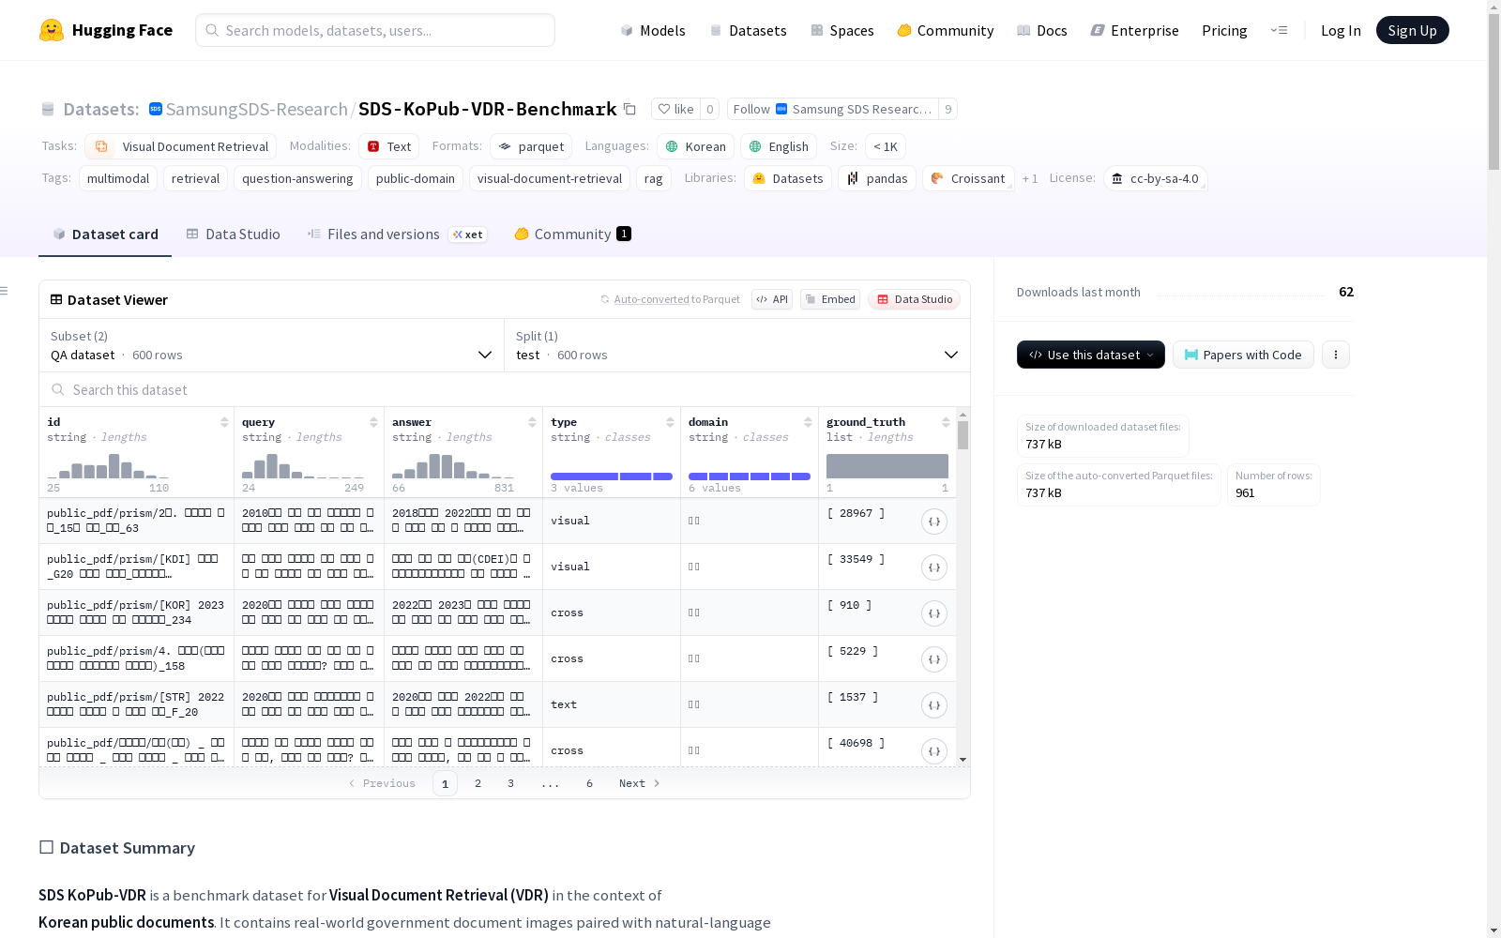Open the extra navigation menu icon
This screenshot has height=938, width=1501.
click(x=1279, y=30)
